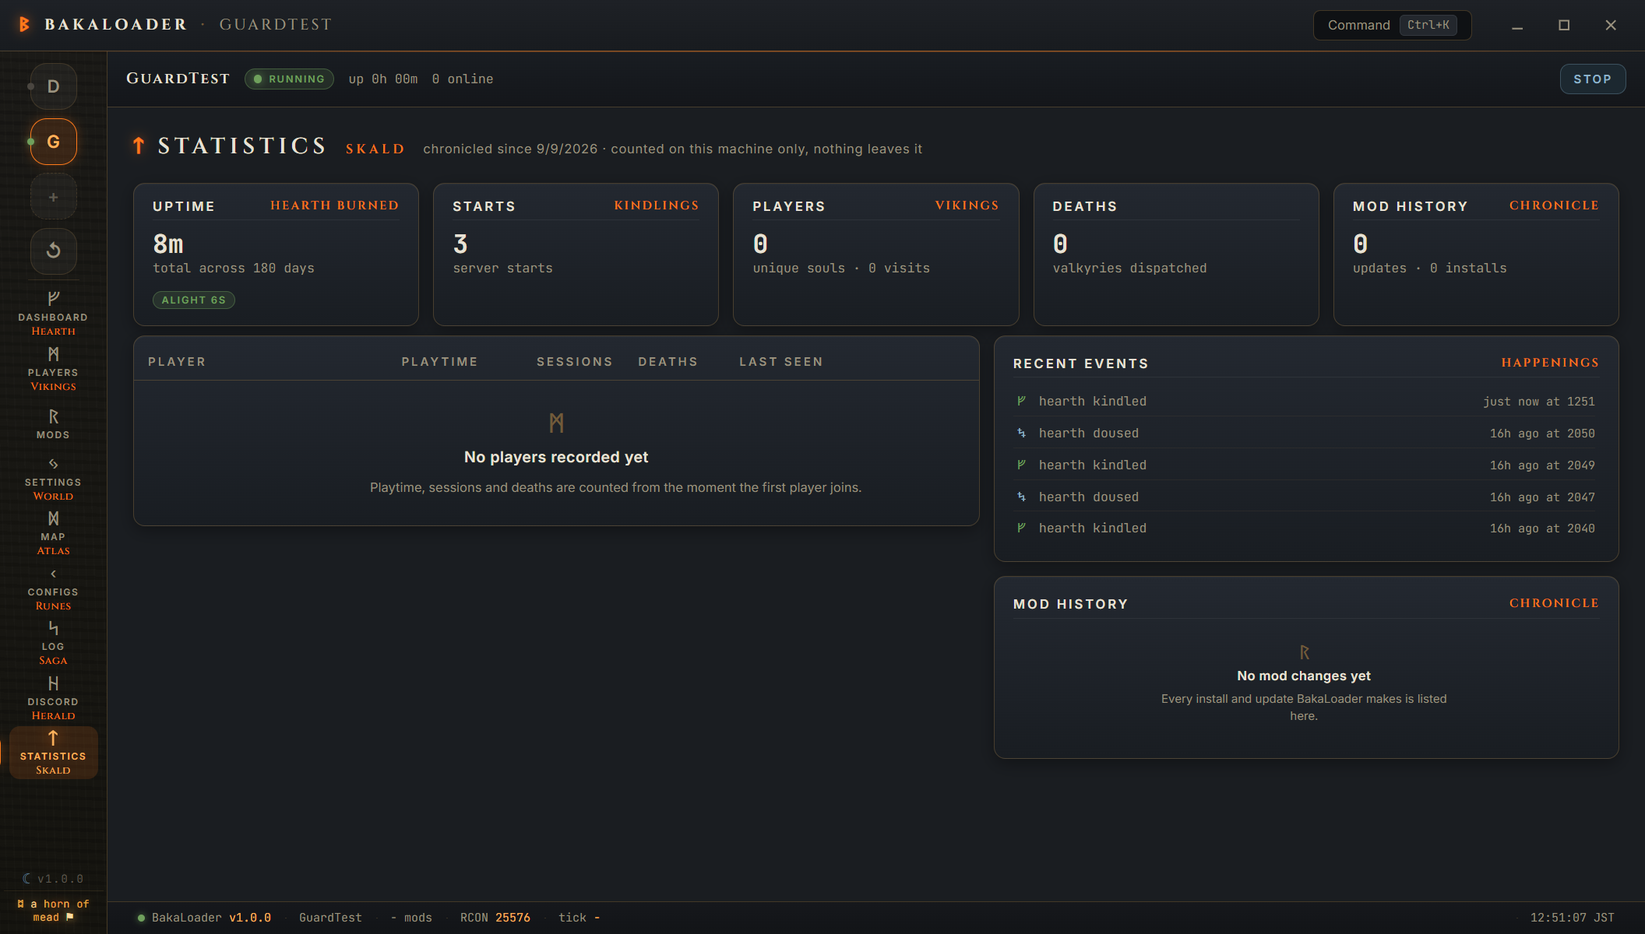Click RCON 25576 status bar entry
This screenshot has width=1645, height=934.
coord(495,918)
